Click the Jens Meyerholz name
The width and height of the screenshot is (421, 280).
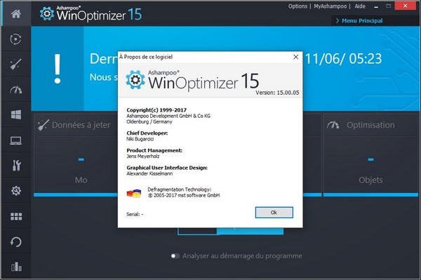pyautogui.click(x=143, y=156)
